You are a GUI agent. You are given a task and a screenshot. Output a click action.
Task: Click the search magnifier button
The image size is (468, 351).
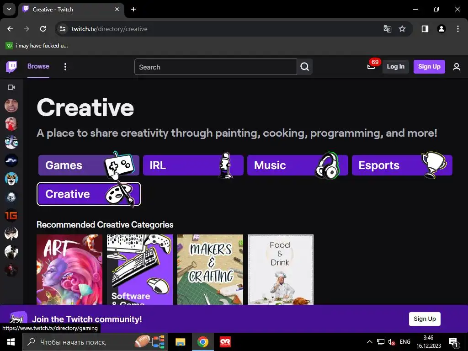pos(305,67)
